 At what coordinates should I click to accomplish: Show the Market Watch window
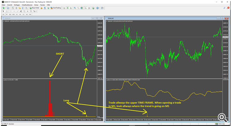tap(13, 8)
